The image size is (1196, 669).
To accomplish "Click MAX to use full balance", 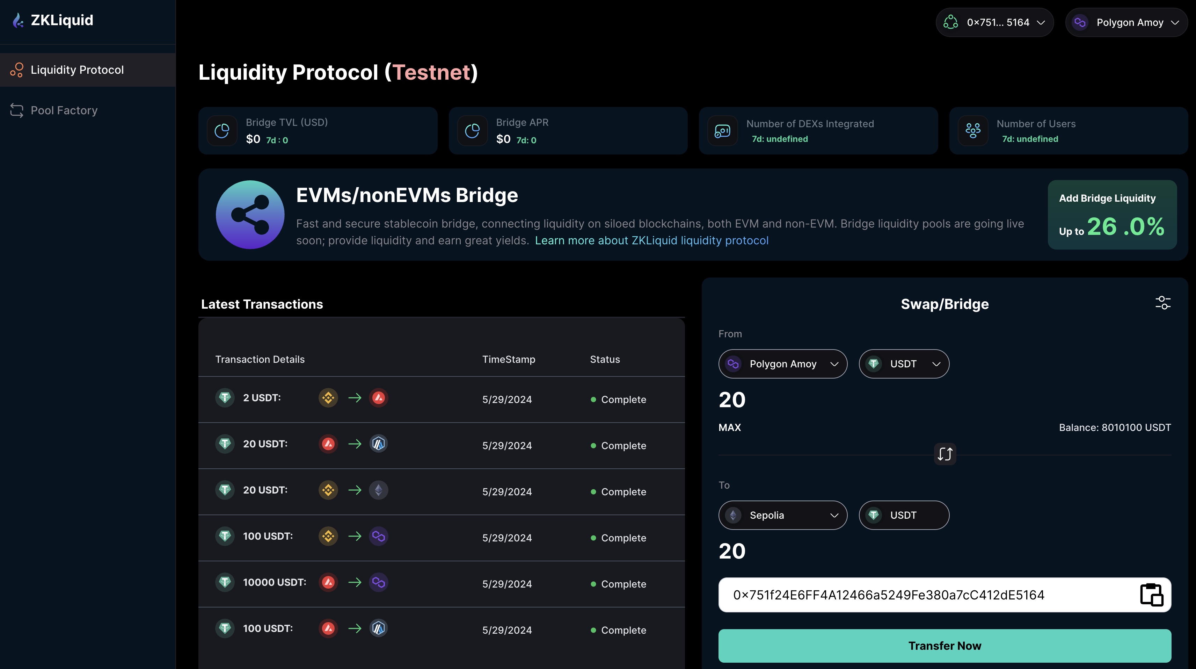I will (729, 427).
